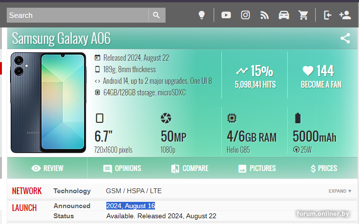Click the popularity trend 15% icon

(x=242, y=71)
